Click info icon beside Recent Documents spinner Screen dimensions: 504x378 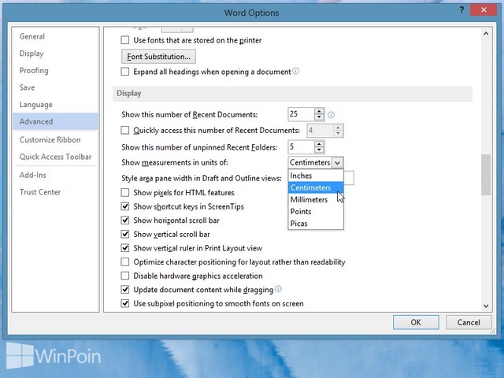pos(331,115)
